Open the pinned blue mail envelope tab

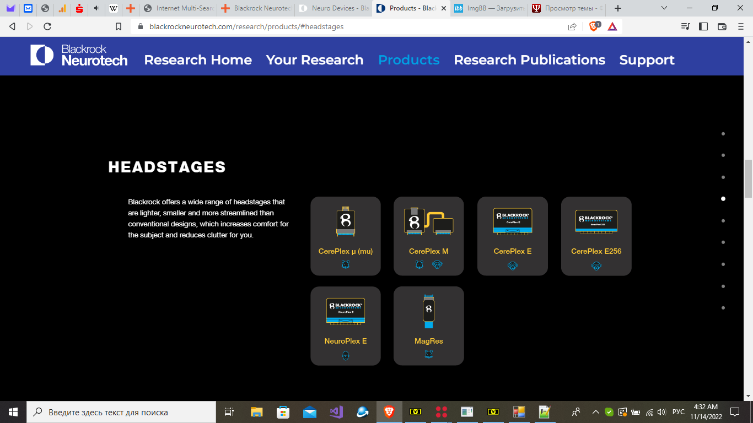coord(28,8)
